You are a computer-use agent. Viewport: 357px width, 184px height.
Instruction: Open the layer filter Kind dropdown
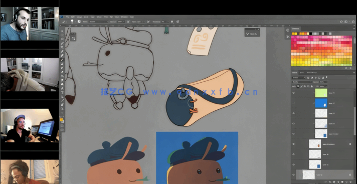click(x=298, y=78)
